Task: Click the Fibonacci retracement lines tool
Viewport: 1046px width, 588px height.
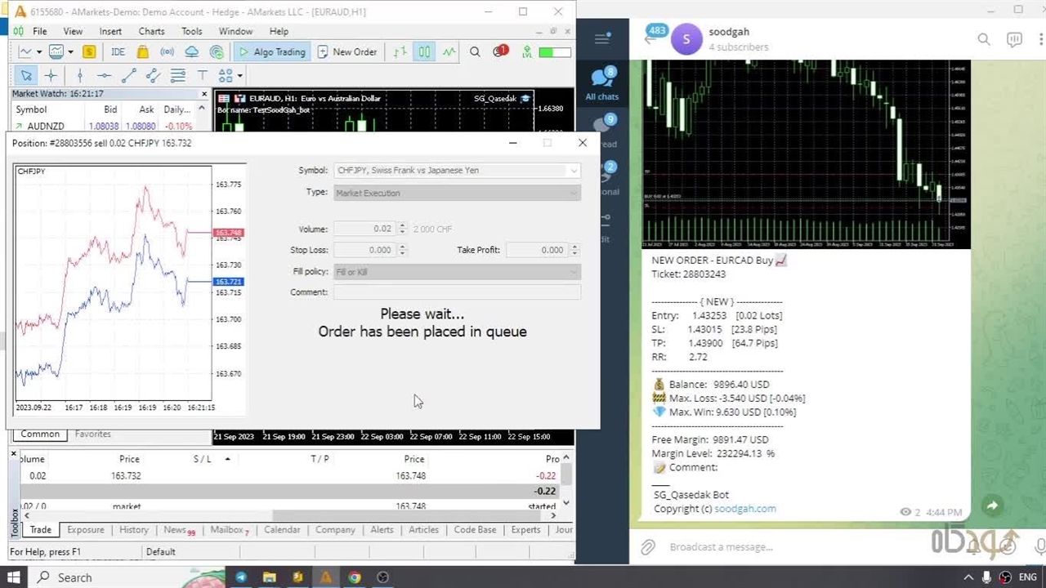Action: click(177, 76)
